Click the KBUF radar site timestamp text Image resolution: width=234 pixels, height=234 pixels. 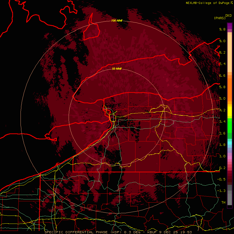coord(170,232)
